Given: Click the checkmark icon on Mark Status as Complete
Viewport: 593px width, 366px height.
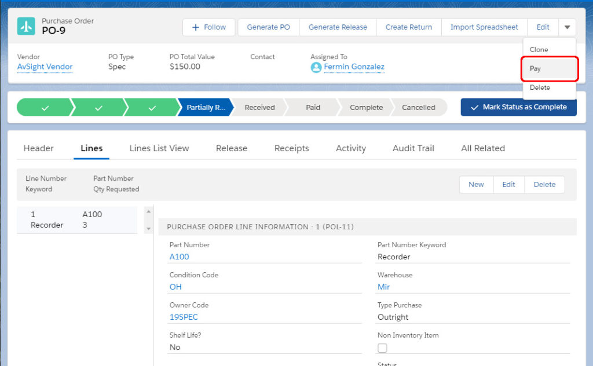Looking at the screenshot, I should coord(474,107).
